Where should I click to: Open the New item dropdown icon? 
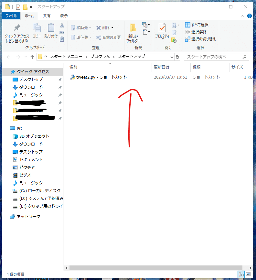pos(146,25)
